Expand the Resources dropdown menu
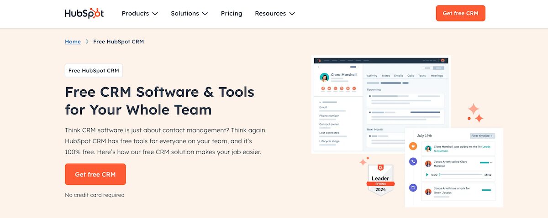 click(x=274, y=13)
